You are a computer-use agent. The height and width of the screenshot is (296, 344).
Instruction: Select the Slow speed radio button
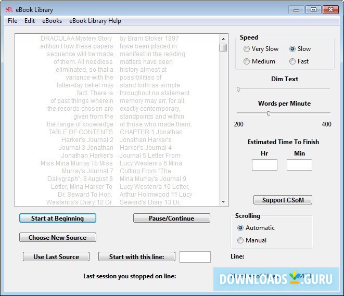(x=292, y=49)
